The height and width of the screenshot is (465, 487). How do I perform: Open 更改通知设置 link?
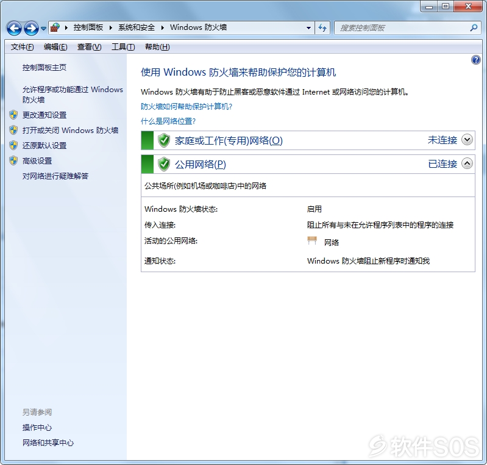tap(44, 115)
